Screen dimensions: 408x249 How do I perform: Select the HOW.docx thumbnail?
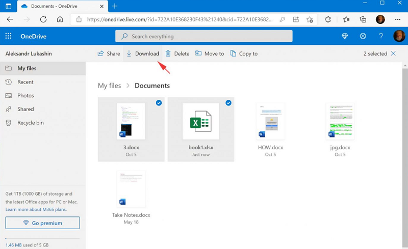click(270, 121)
